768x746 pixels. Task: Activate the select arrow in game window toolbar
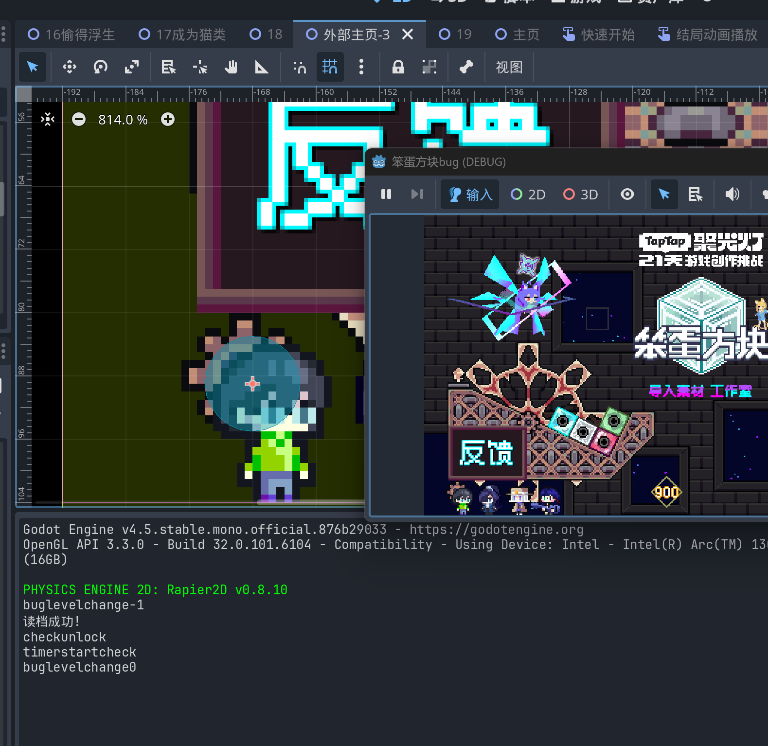(664, 195)
